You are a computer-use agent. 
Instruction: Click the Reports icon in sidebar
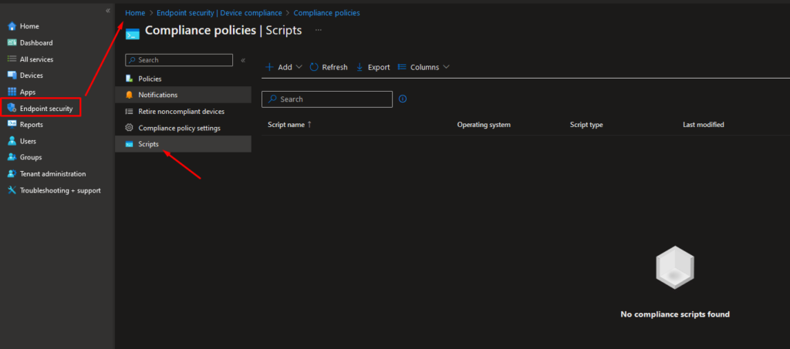pos(12,125)
